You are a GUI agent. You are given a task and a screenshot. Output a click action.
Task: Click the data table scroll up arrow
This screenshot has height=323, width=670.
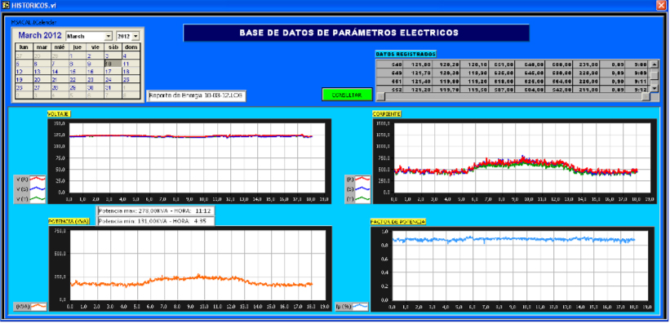pyautogui.click(x=654, y=64)
